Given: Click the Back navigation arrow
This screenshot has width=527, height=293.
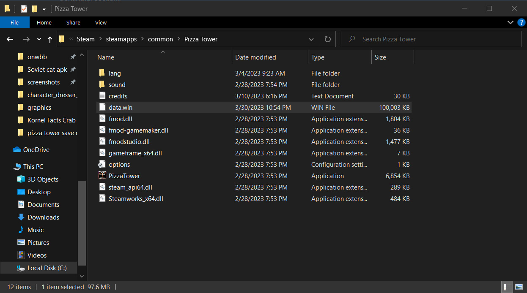Looking at the screenshot, I should coord(10,39).
